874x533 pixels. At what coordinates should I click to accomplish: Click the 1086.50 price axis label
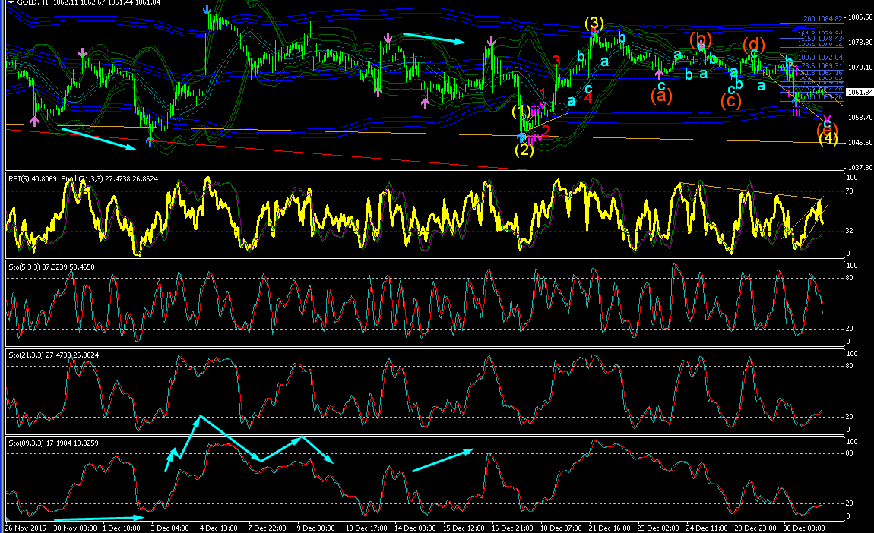point(860,17)
